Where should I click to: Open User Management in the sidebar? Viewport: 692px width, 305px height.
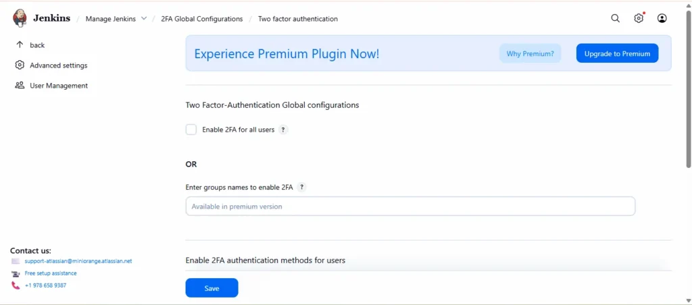tap(58, 86)
